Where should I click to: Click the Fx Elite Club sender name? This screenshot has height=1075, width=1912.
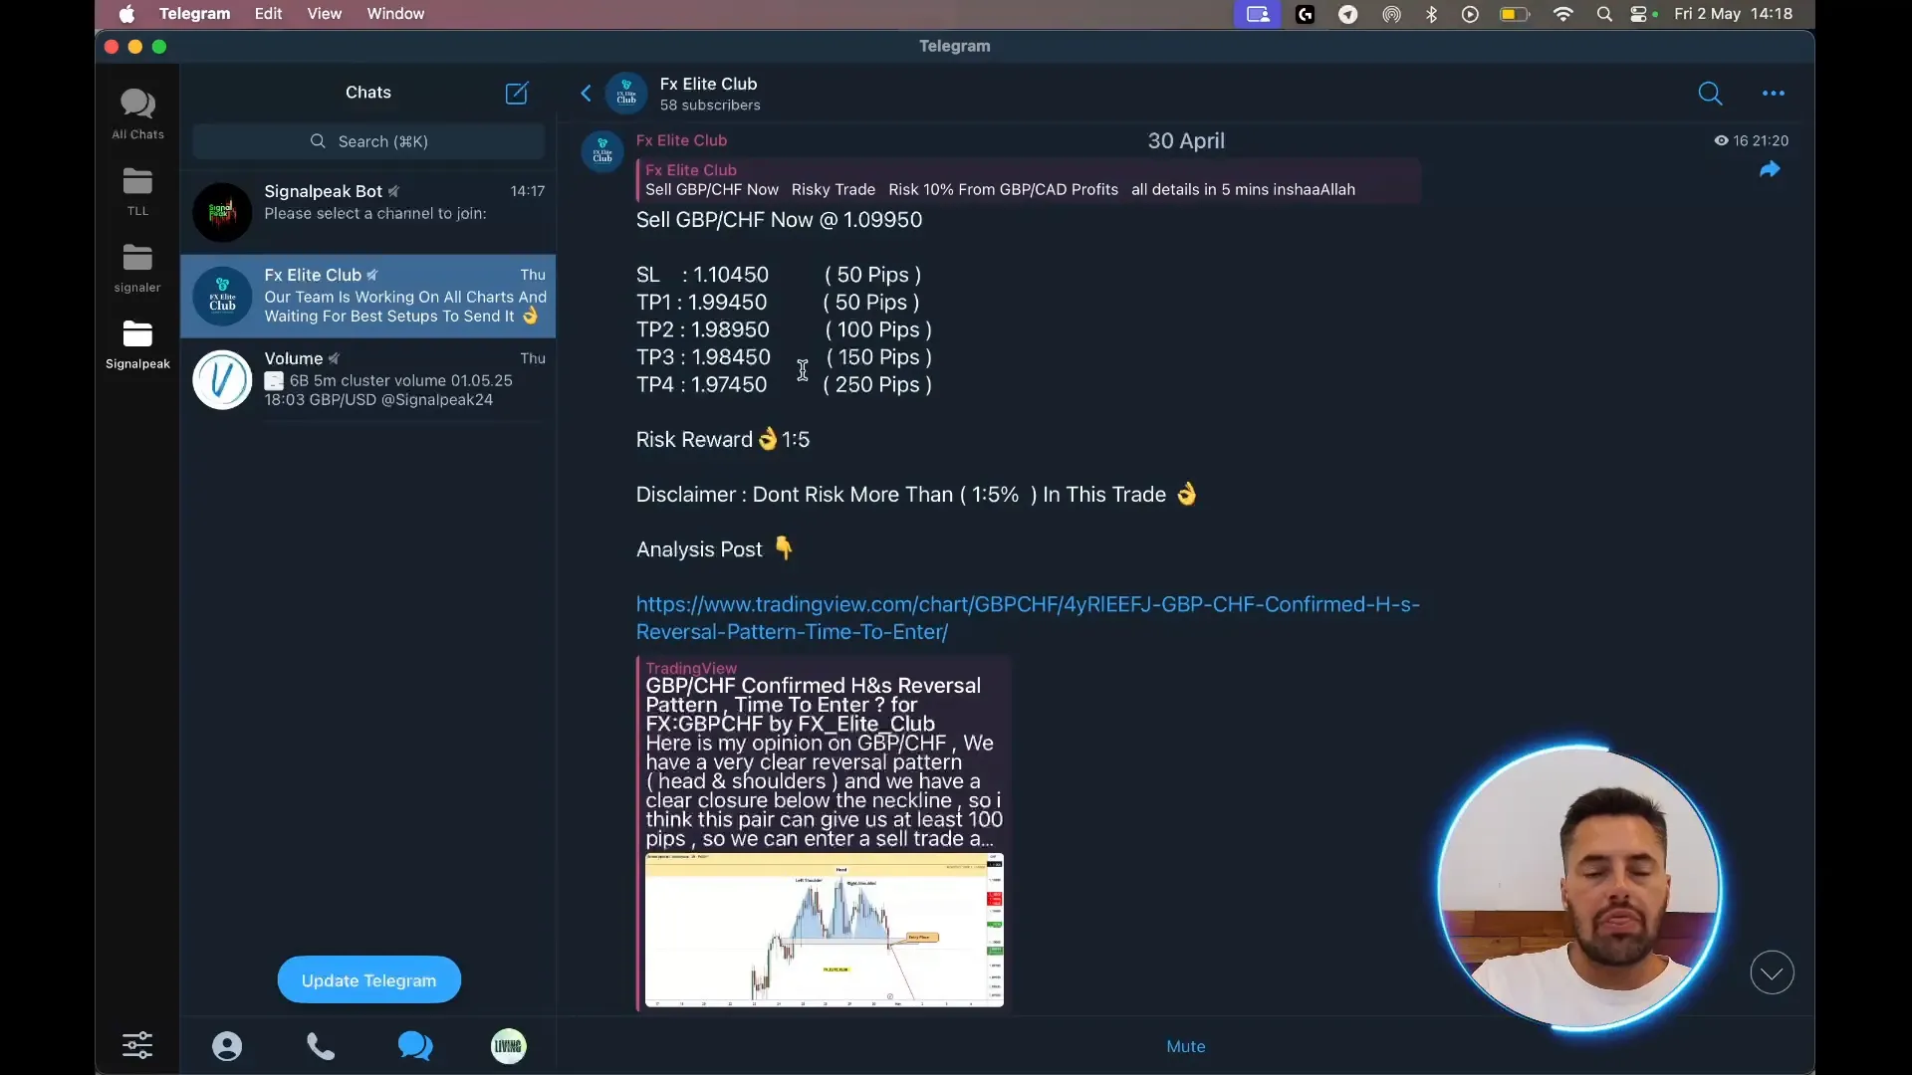[x=681, y=140]
